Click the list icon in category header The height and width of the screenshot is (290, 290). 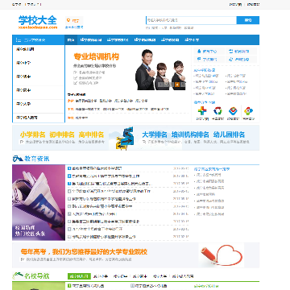click(19, 40)
